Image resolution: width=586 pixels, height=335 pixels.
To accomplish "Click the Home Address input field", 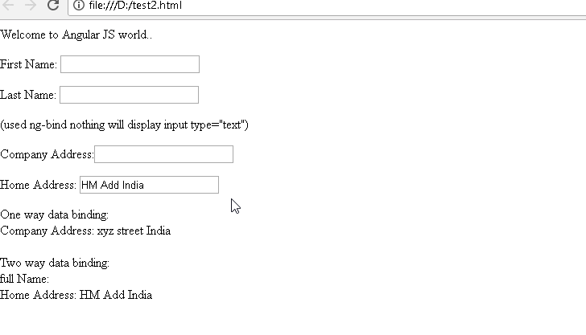I will click(149, 185).
